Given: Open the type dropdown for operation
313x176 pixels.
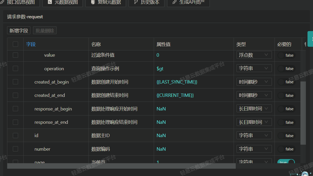Looking at the screenshot, I should click(254, 68).
